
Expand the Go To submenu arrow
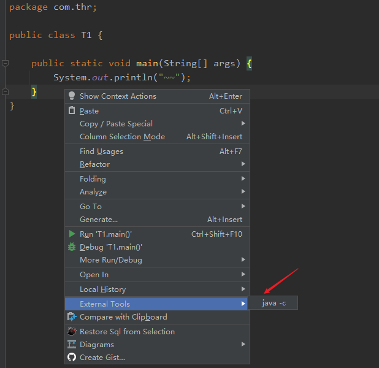tap(243, 206)
